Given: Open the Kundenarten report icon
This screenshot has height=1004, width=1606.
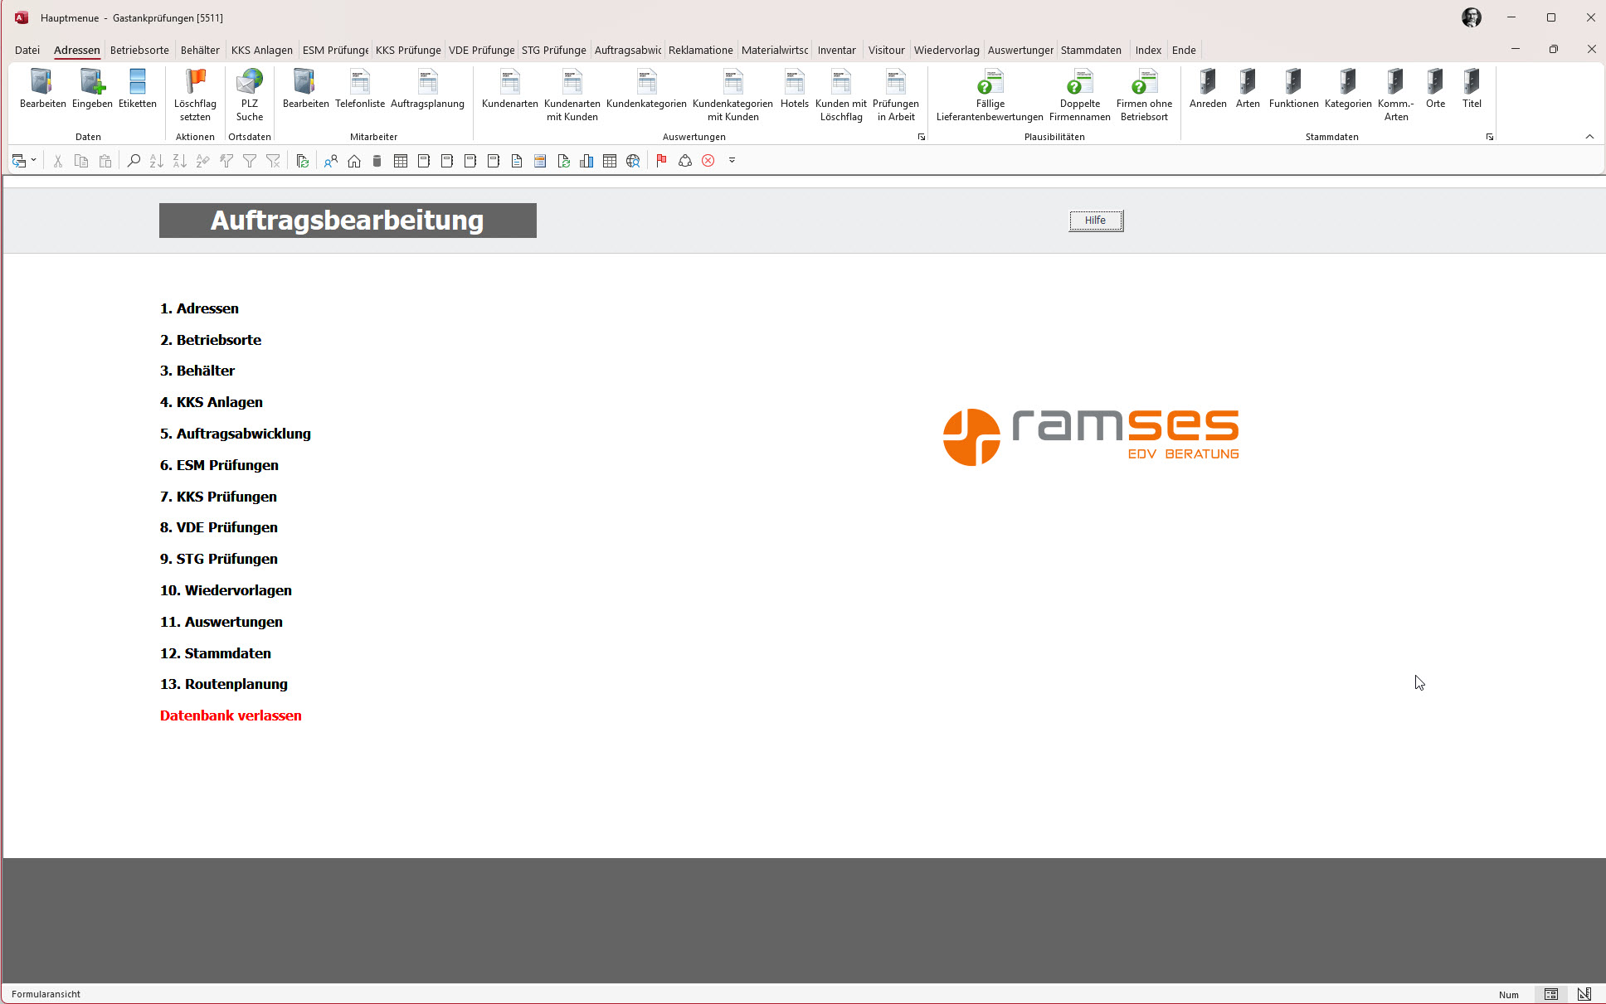Looking at the screenshot, I should (x=510, y=90).
